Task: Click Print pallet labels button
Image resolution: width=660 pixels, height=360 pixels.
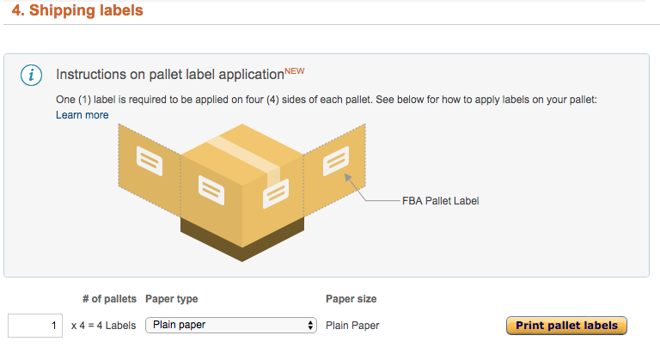Action: pyautogui.click(x=566, y=326)
